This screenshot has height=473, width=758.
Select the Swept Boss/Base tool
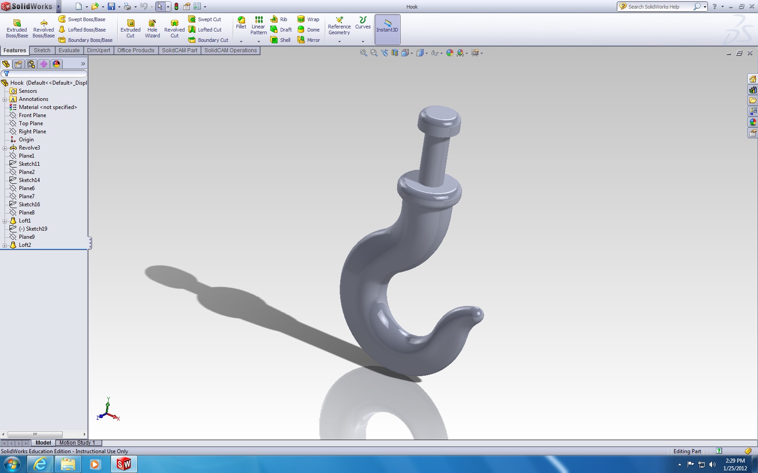82,19
